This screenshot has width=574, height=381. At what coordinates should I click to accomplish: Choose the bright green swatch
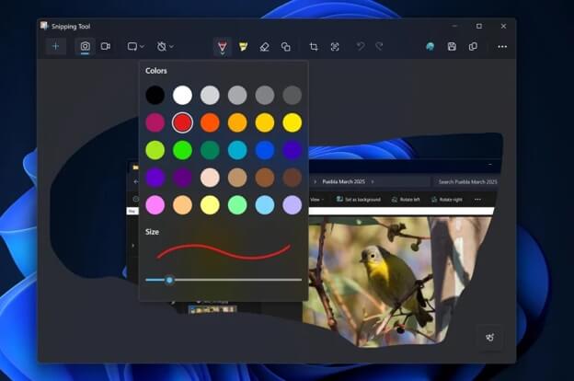pos(182,150)
